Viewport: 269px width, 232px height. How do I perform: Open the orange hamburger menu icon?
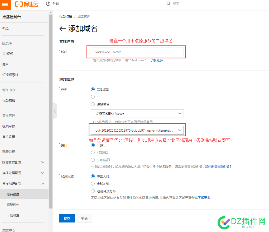tap(5, 5)
